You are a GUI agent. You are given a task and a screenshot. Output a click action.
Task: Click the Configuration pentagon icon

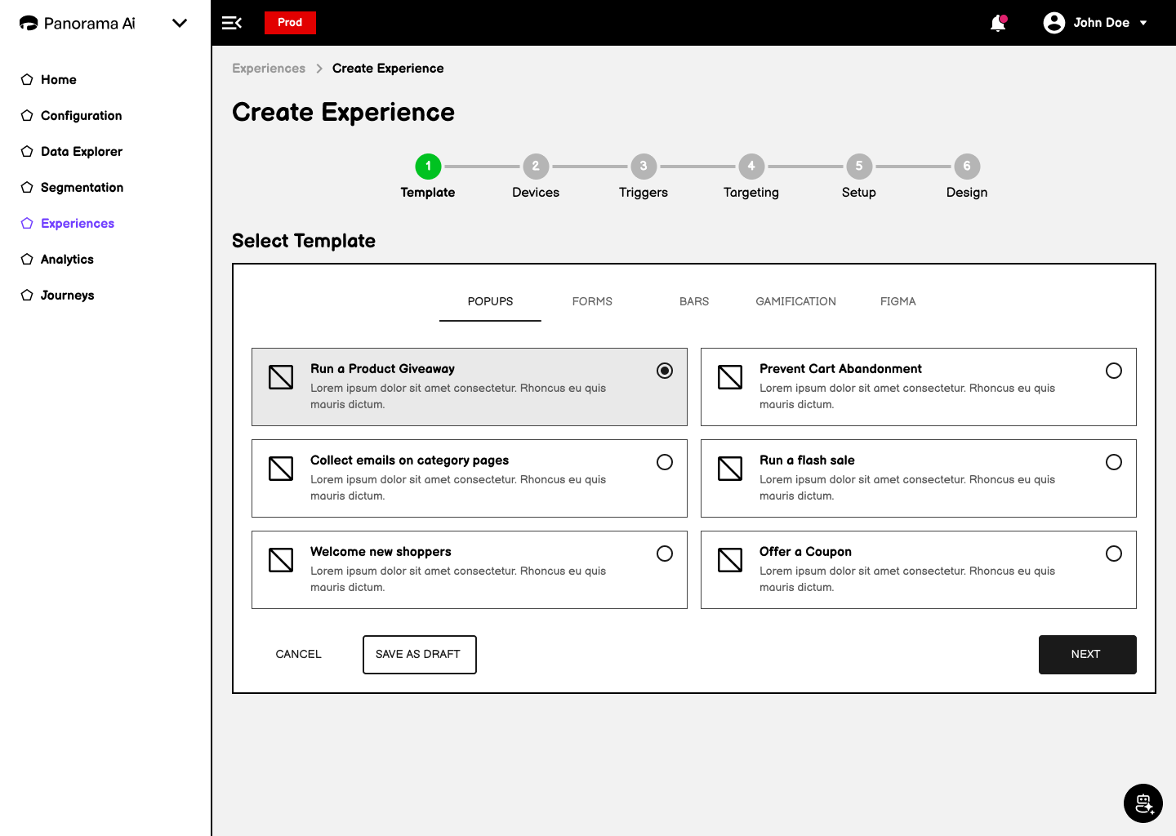27,115
